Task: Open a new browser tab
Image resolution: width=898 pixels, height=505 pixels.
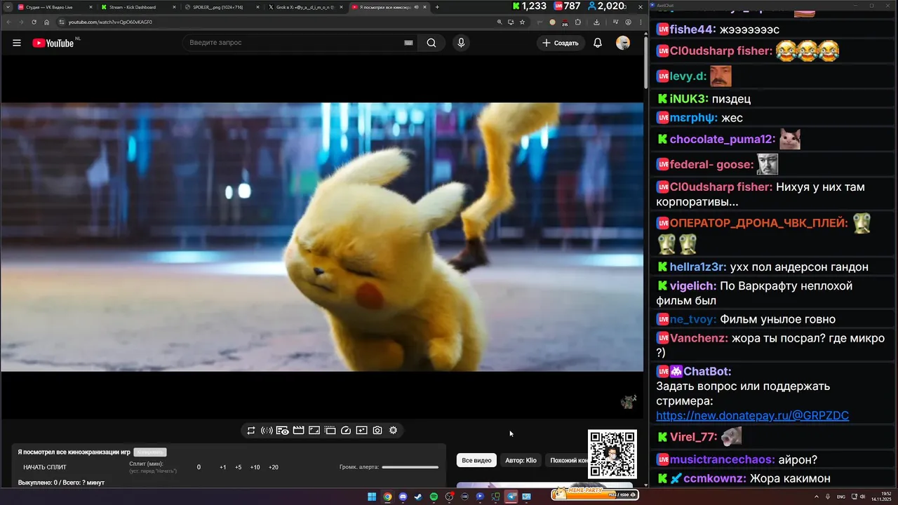Action: pyautogui.click(x=437, y=7)
